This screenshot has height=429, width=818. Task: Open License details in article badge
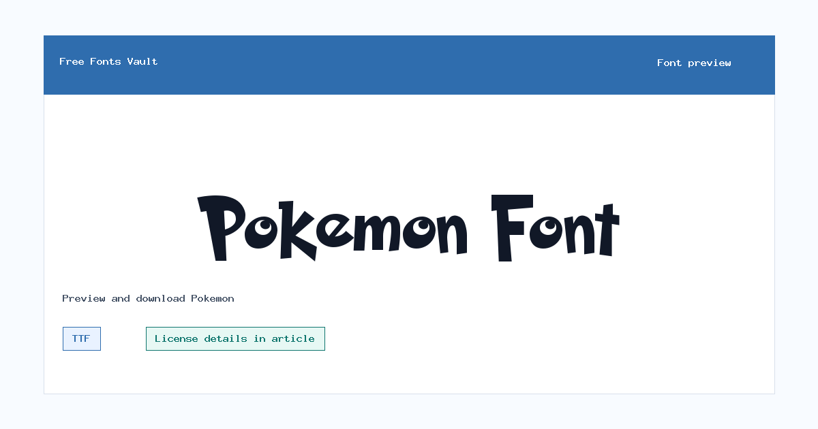click(x=235, y=338)
